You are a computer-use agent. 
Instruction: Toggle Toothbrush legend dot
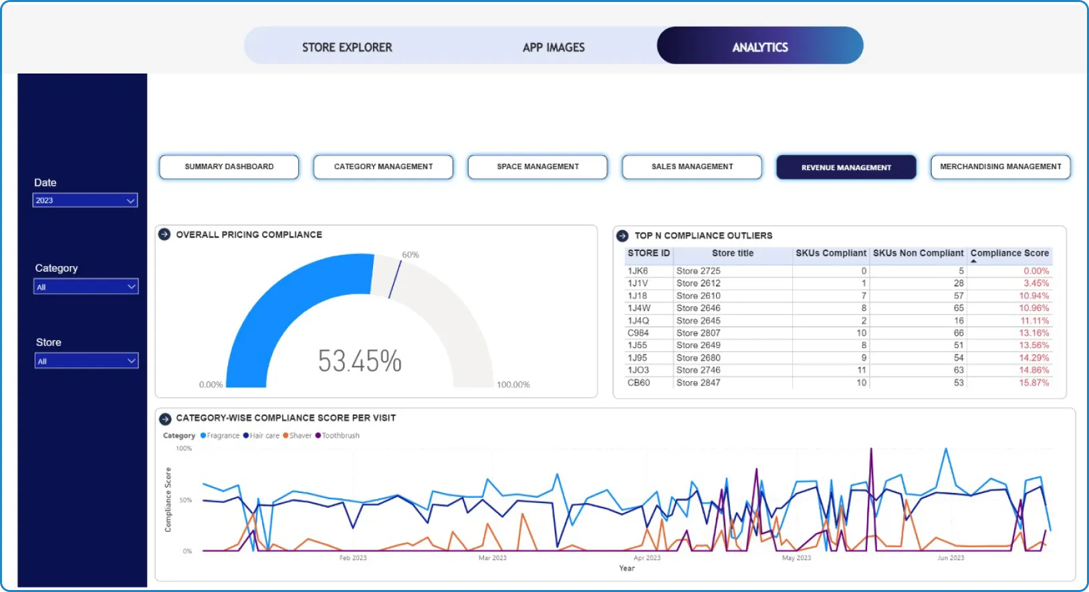point(318,435)
